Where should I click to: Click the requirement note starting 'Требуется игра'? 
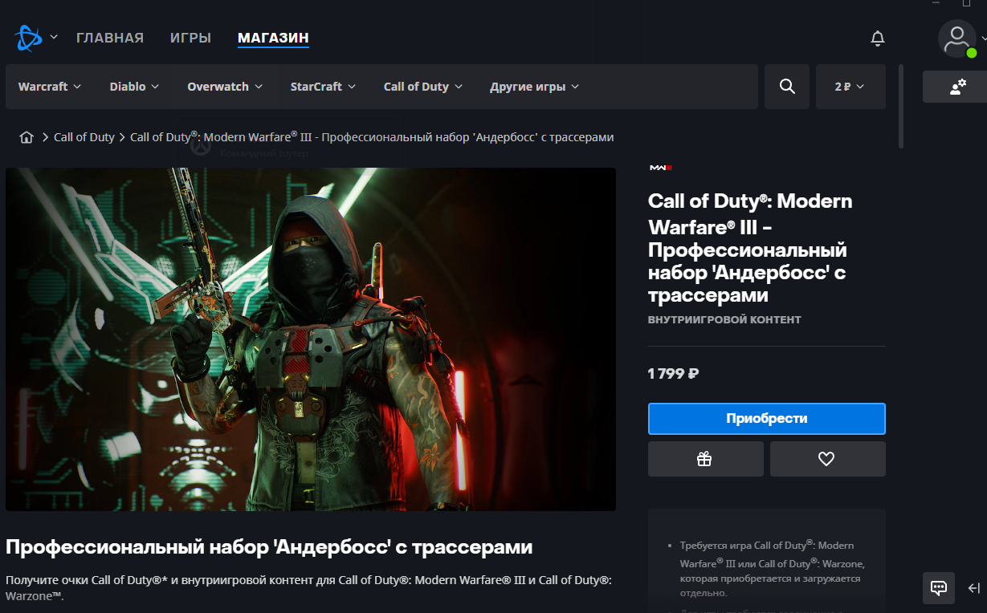click(x=772, y=569)
